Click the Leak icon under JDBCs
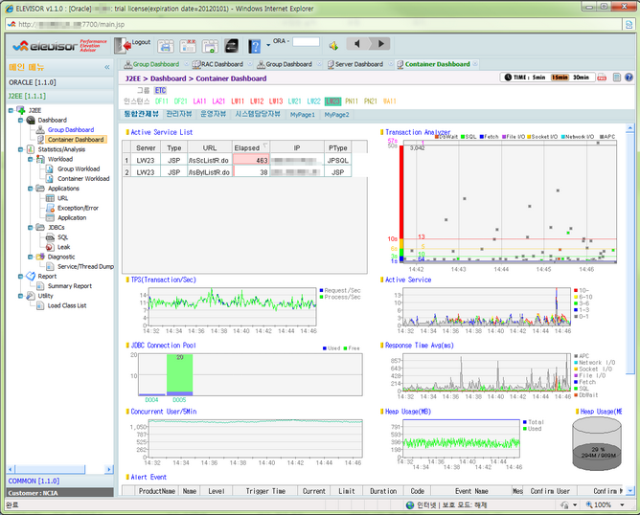The image size is (640, 515). [50, 248]
